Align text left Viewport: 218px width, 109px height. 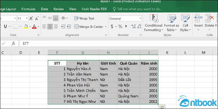coord(44,27)
